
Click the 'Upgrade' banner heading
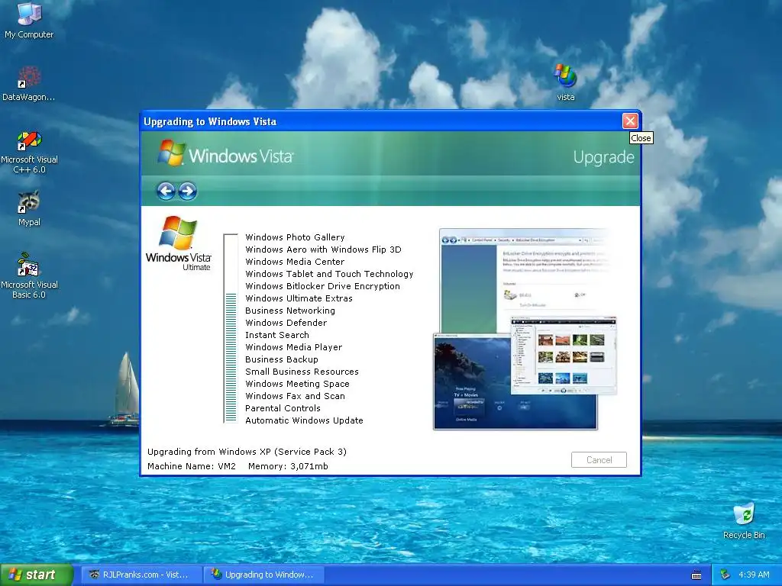603,157
